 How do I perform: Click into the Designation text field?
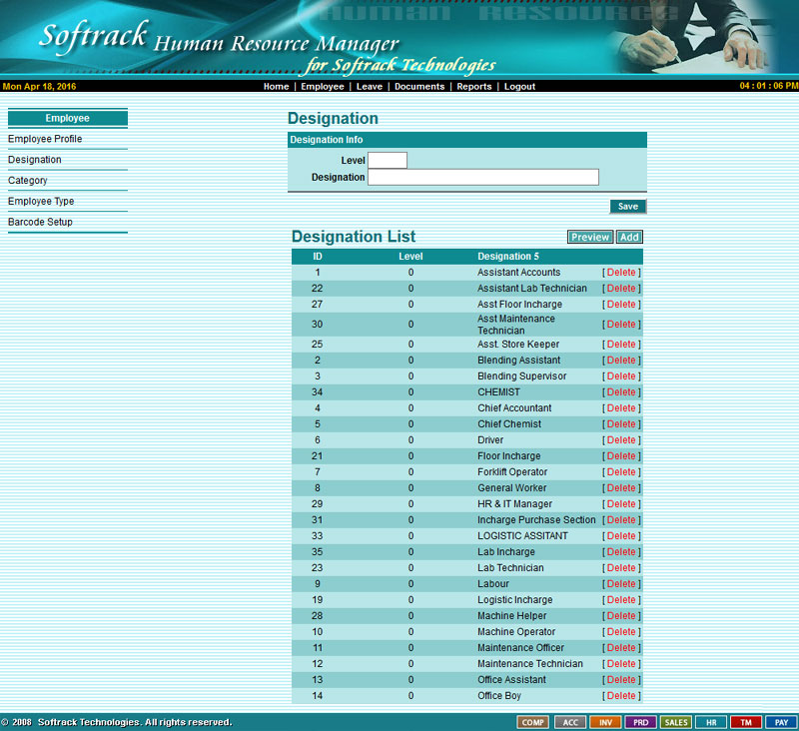483,177
